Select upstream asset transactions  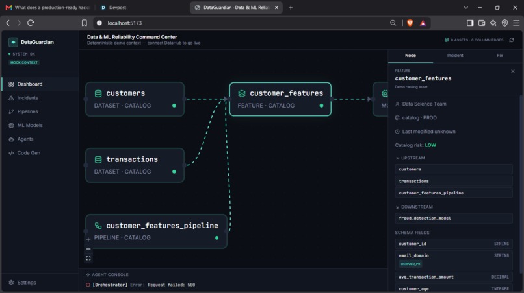454,181
